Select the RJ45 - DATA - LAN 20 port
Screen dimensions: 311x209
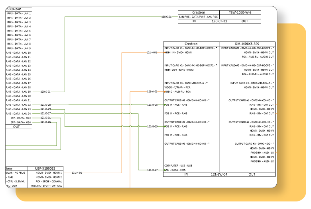coord(18,96)
